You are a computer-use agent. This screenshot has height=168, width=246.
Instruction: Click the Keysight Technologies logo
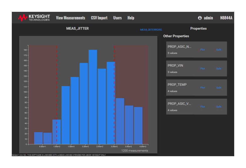(x=34, y=18)
